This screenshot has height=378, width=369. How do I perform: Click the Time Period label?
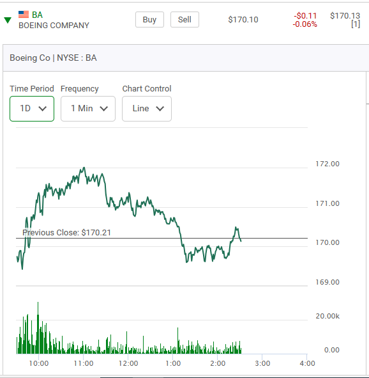32,89
